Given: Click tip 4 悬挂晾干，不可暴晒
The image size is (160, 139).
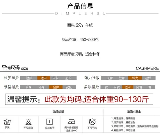Looking at the screenshot, I should coord(123,130).
